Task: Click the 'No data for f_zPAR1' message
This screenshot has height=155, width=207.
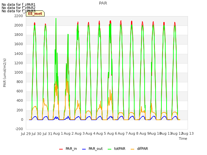Action: 18,5
